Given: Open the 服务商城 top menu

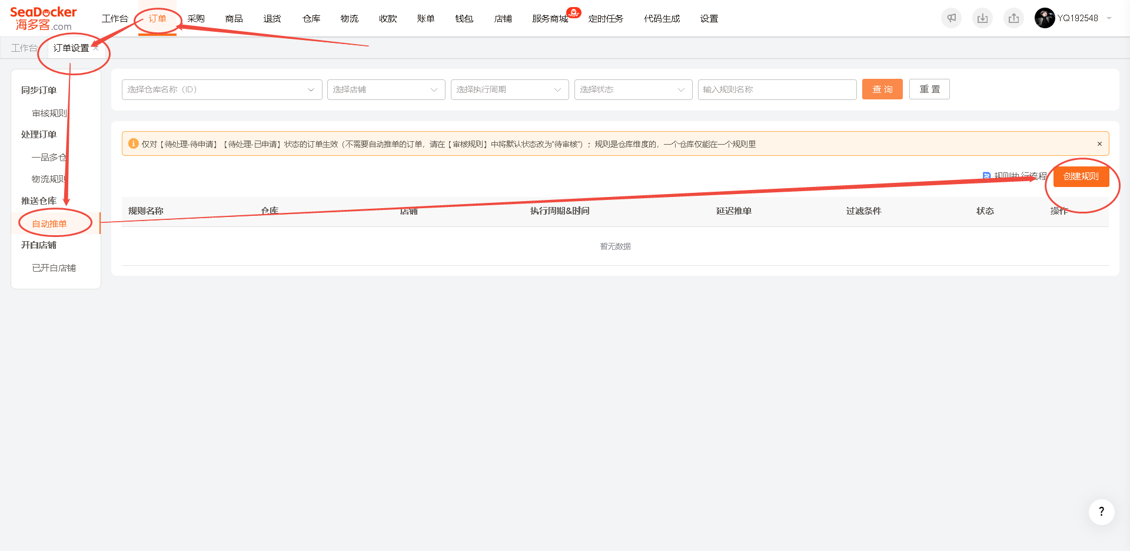Looking at the screenshot, I should 550,19.
